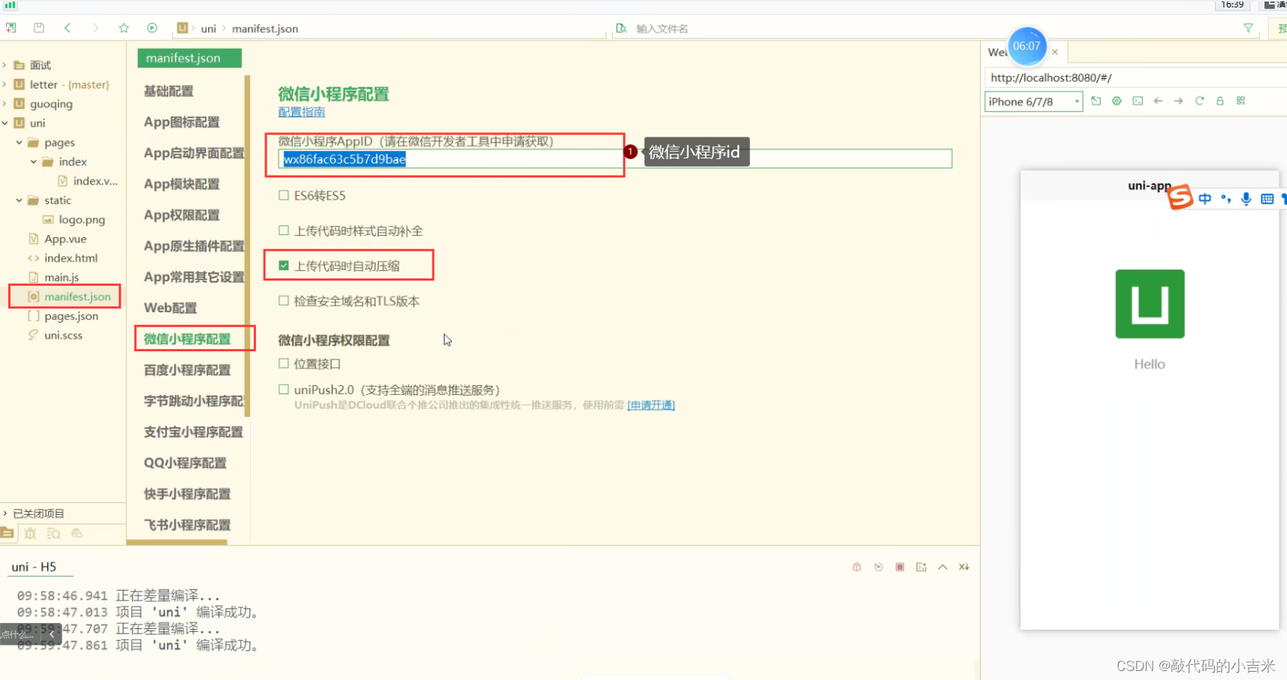Screen dimensions: 1287x680
Task: Click the rotate device icon in preview
Action: point(1096,101)
